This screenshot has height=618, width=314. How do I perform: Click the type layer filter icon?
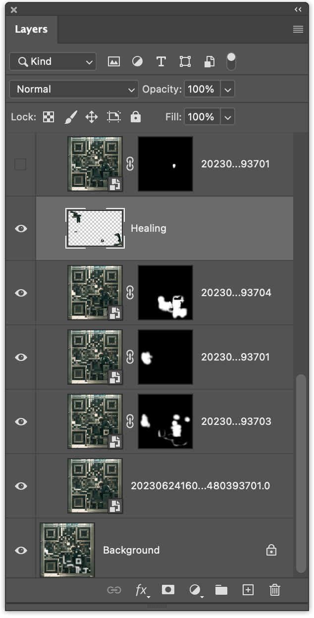point(161,61)
